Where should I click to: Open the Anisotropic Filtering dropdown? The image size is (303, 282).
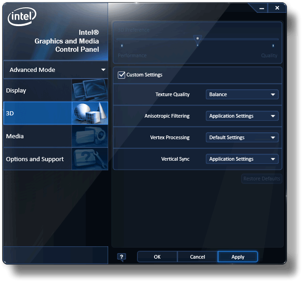tap(242, 116)
